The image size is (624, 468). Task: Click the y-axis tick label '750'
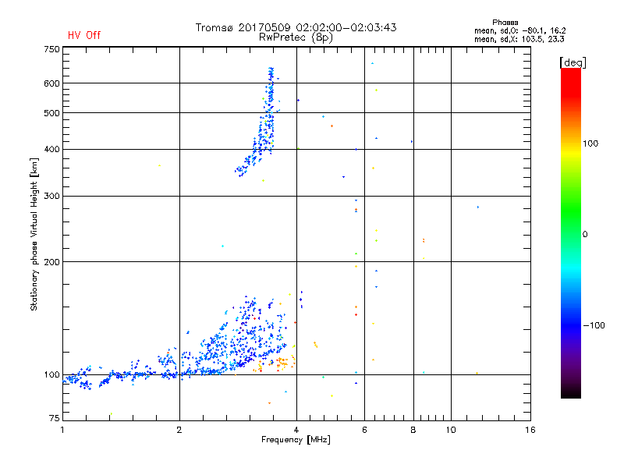click(51, 49)
